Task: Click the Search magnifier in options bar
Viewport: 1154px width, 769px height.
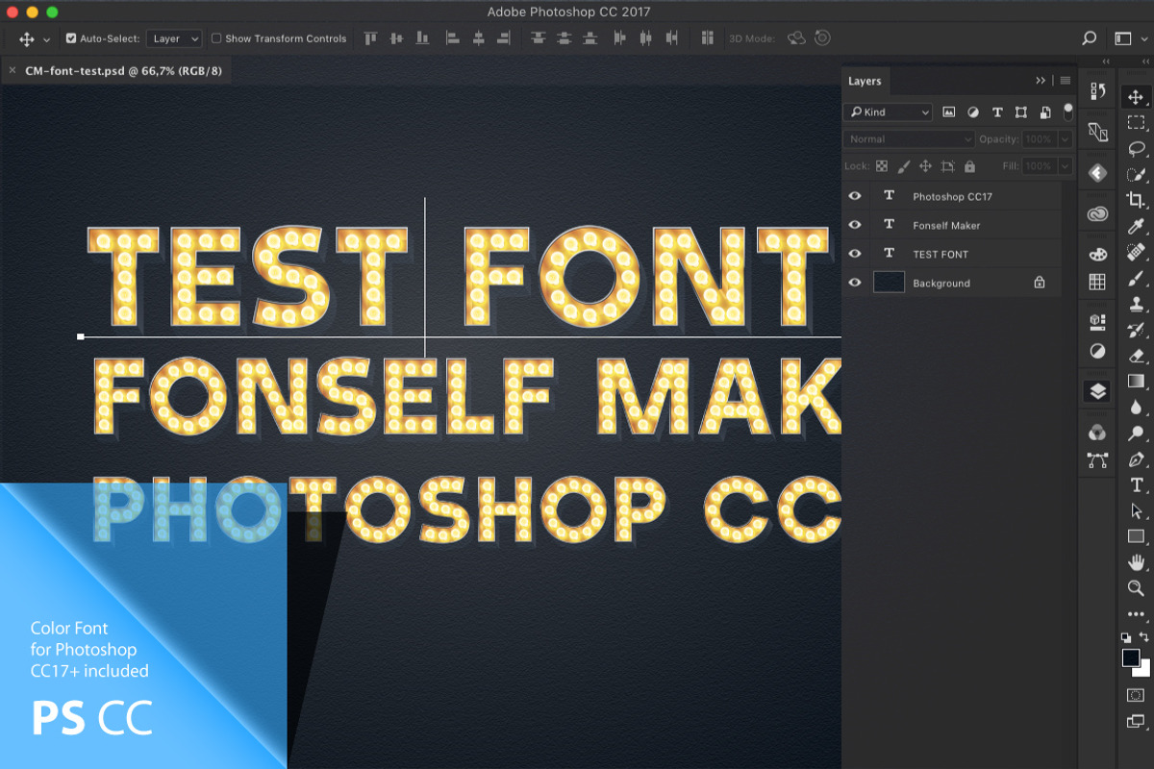Action: (1089, 38)
